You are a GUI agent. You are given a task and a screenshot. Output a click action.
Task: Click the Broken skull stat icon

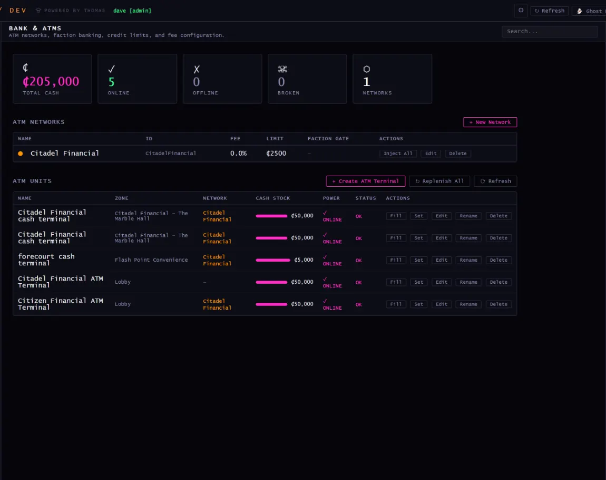[x=282, y=69]
